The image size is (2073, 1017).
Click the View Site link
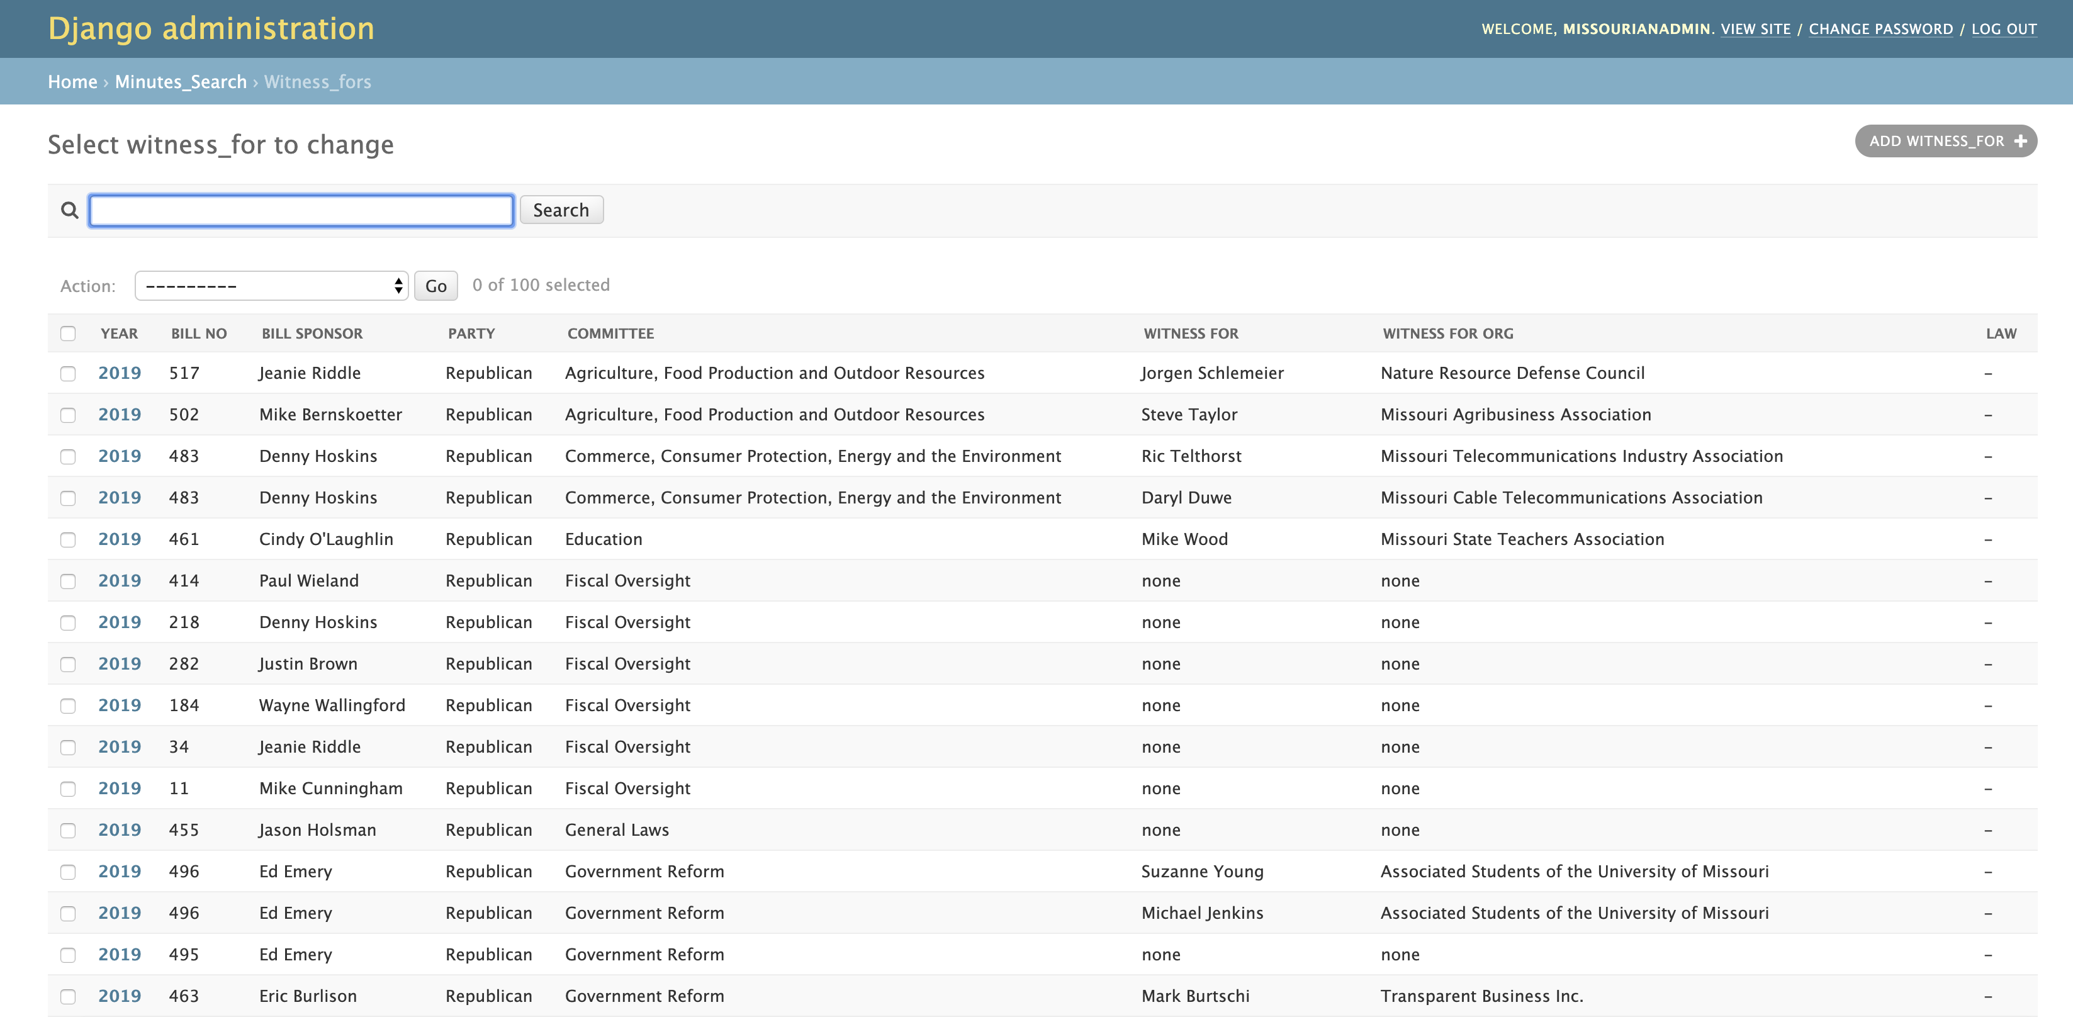pos(1755,29)
